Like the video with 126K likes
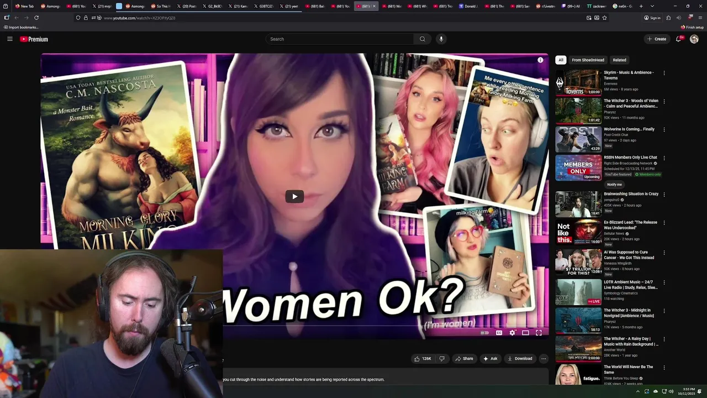Screen dimensions: 707x398 coord(423,359)
